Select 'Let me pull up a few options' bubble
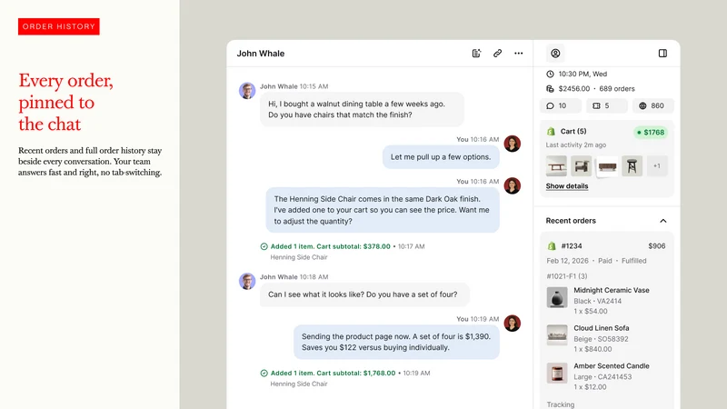 click(x=441, y=157)
